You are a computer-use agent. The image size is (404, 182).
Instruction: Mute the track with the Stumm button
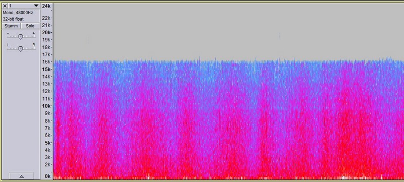click(11, 26)
